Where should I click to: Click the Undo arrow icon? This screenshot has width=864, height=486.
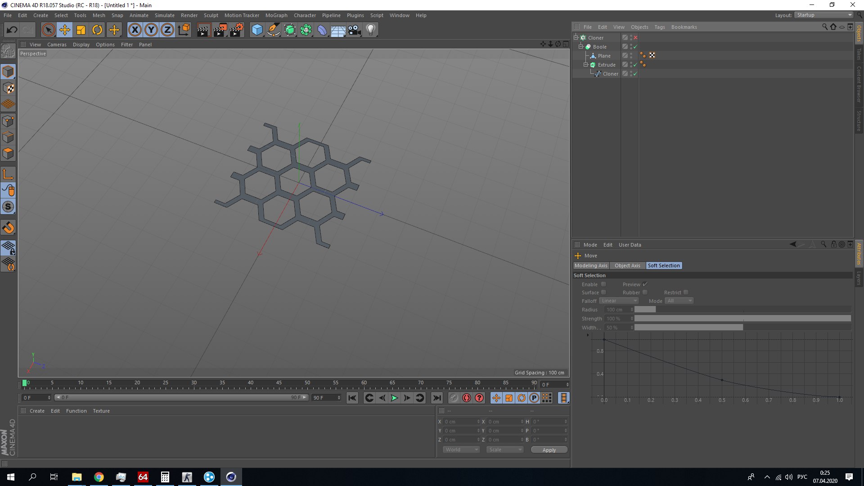pos(12,30)
